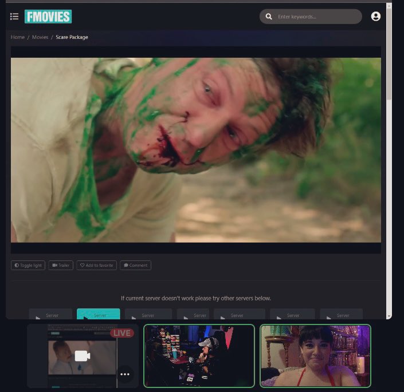Choose the fifth Server option
Image resolution: width=404 pixels, height=392 pixels.
(240, 314)
